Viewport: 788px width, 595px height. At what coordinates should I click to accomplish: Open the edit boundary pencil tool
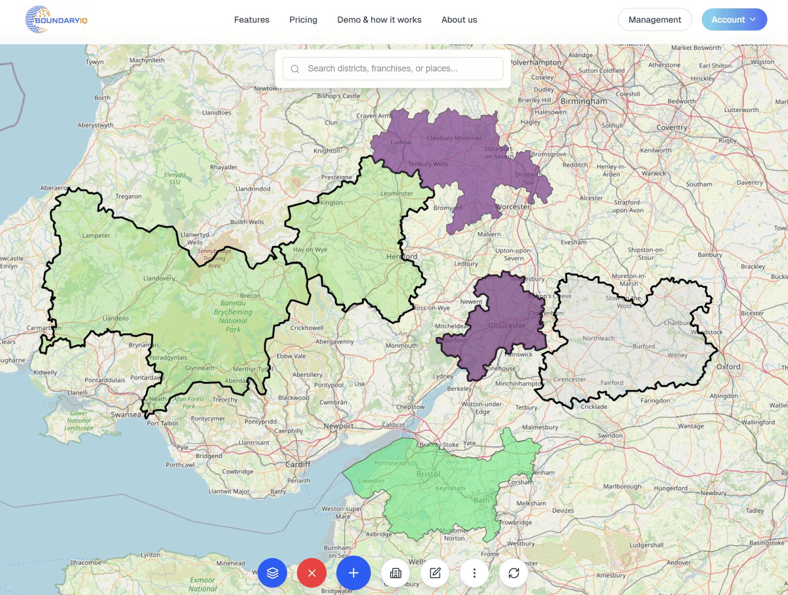pyautogui.click(x=435, y=573)
